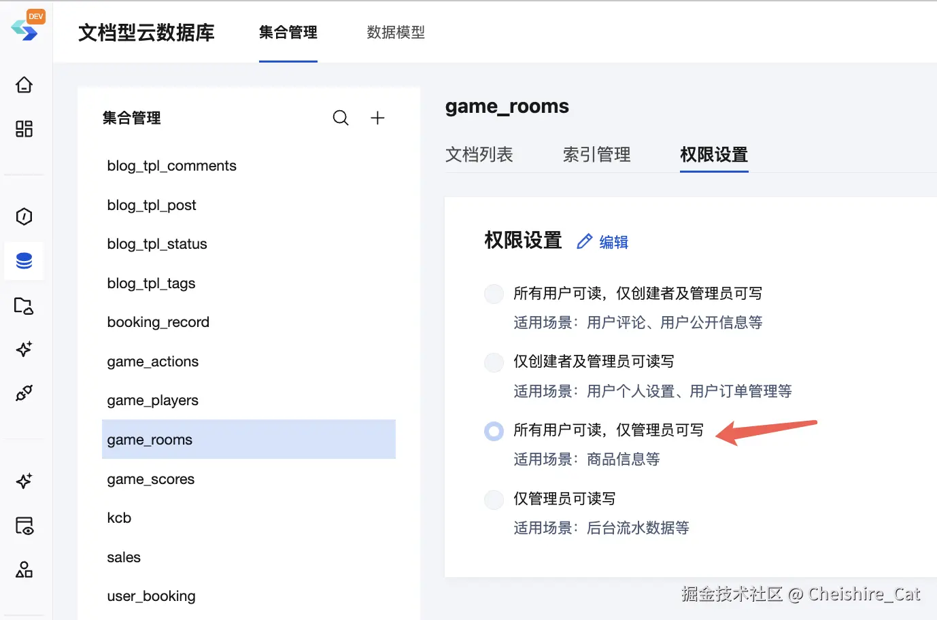Select game_players collection
937x620 pixels.
[249, 400]
